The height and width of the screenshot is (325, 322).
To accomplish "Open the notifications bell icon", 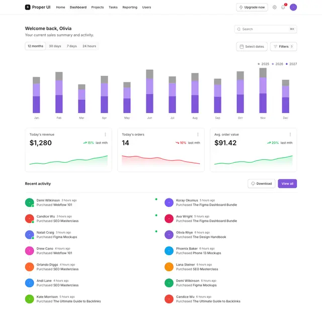I will (283, 7).
